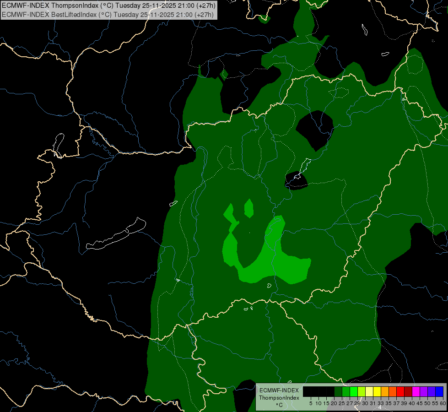Click legend tick value 33
The image size is (448, 412).
[x=381, y=403]
